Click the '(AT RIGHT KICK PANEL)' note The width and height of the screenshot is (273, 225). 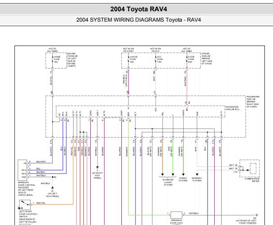coord(97,175)
